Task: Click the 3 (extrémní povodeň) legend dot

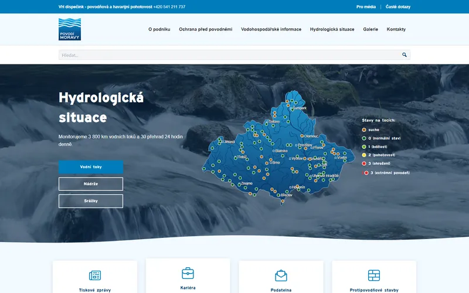Action: tap(366, 173)
